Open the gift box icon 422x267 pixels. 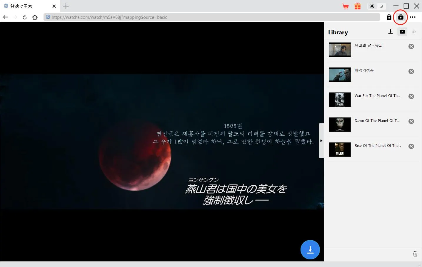357,6
